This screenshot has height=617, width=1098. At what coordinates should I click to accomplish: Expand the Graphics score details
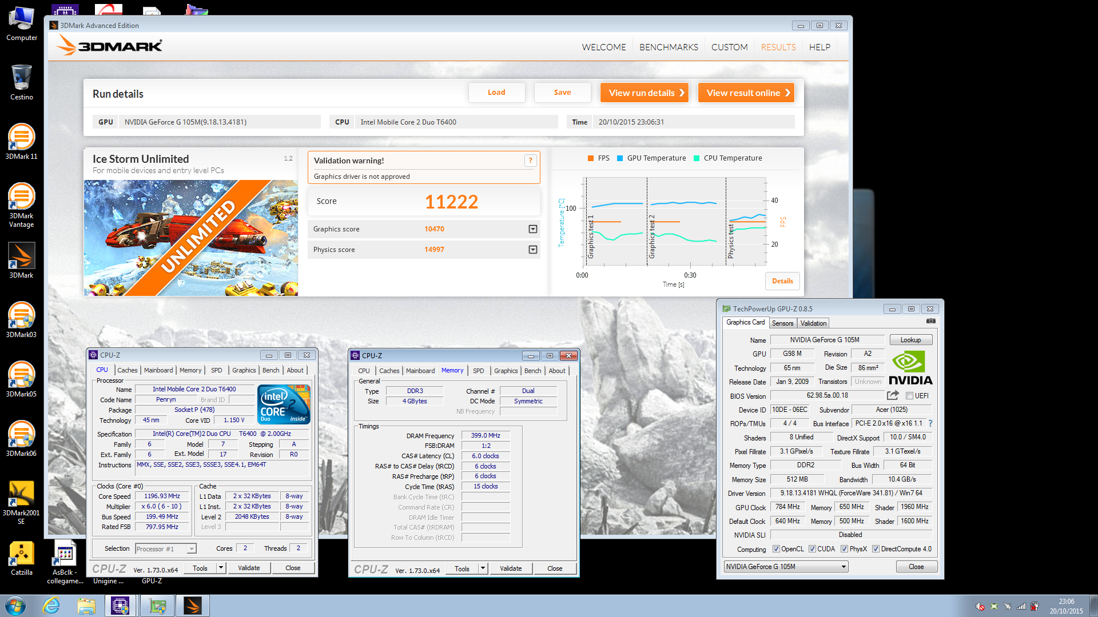tap(533, 229)
